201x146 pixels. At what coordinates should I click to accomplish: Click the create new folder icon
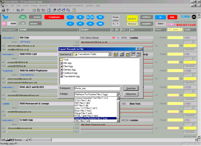pyautogui.click(x=127, y=54)
